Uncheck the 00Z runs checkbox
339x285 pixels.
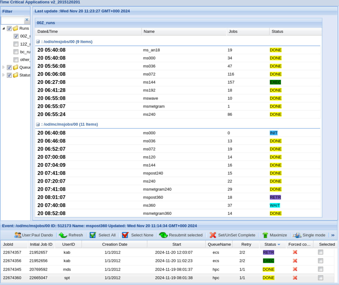(x=16, y=36)
